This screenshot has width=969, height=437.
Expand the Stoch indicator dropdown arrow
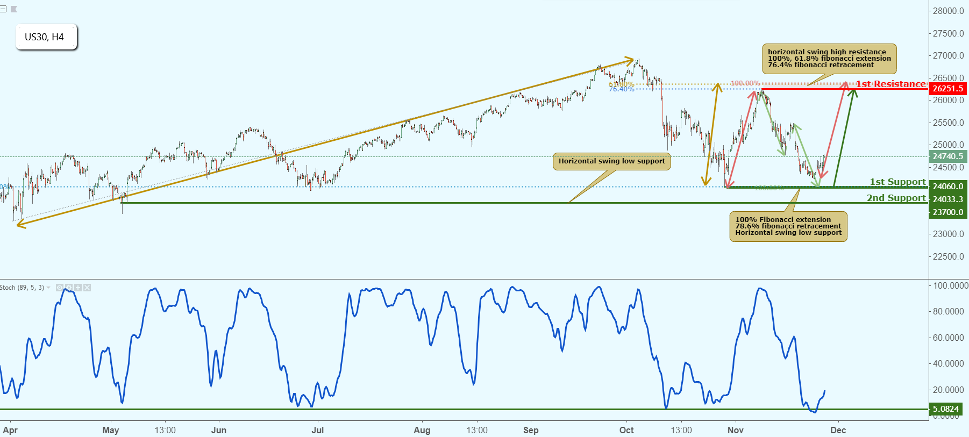click(49, 288)
